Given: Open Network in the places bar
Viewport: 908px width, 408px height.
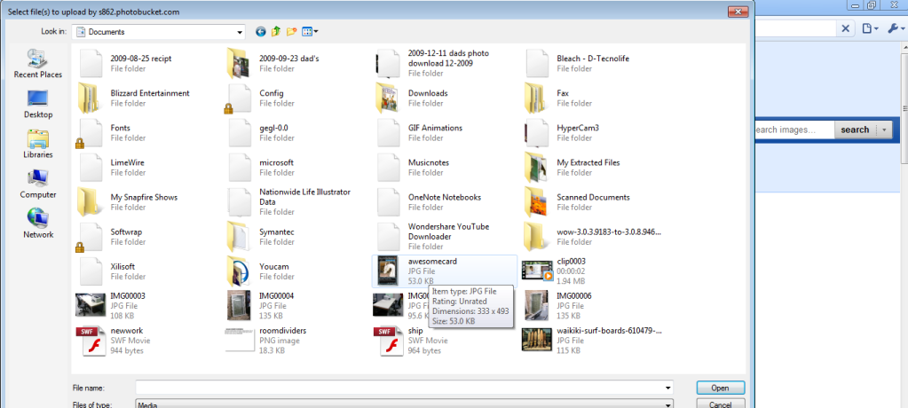Looking at the screenshot, I should (x=38, y=224).
